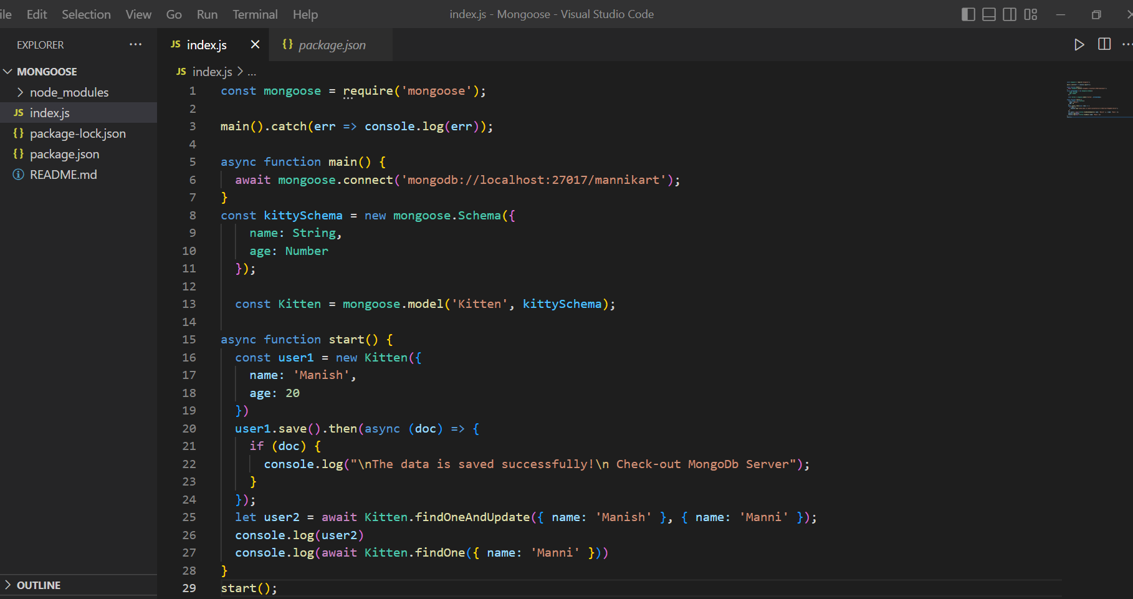Expand the node_modules folder
The image size is (1133, 599).
(x=21, y=92)
